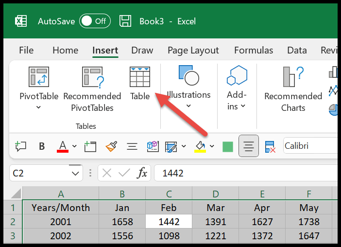Expand Illustrations dropdown chevron
The image size is (341, 247).
tap(188, 106)
